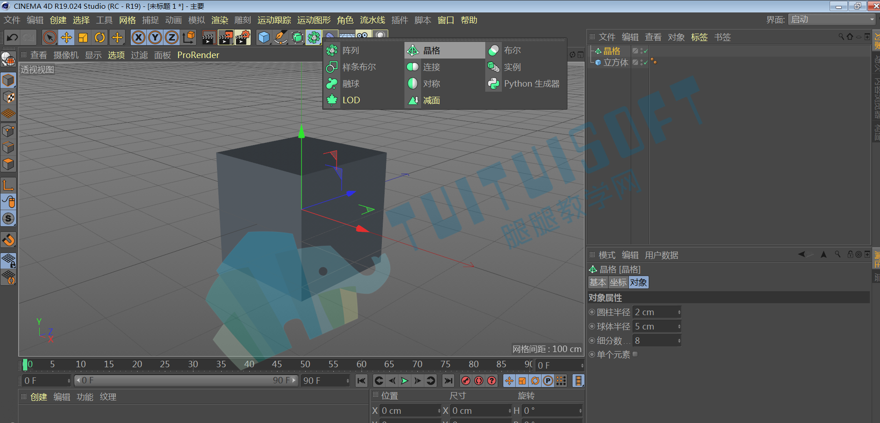Image resolution: width=880 pixels, height=423 pixels.
Task: Open the material manager 创建 menu
Action: click(x=39, y=397)
